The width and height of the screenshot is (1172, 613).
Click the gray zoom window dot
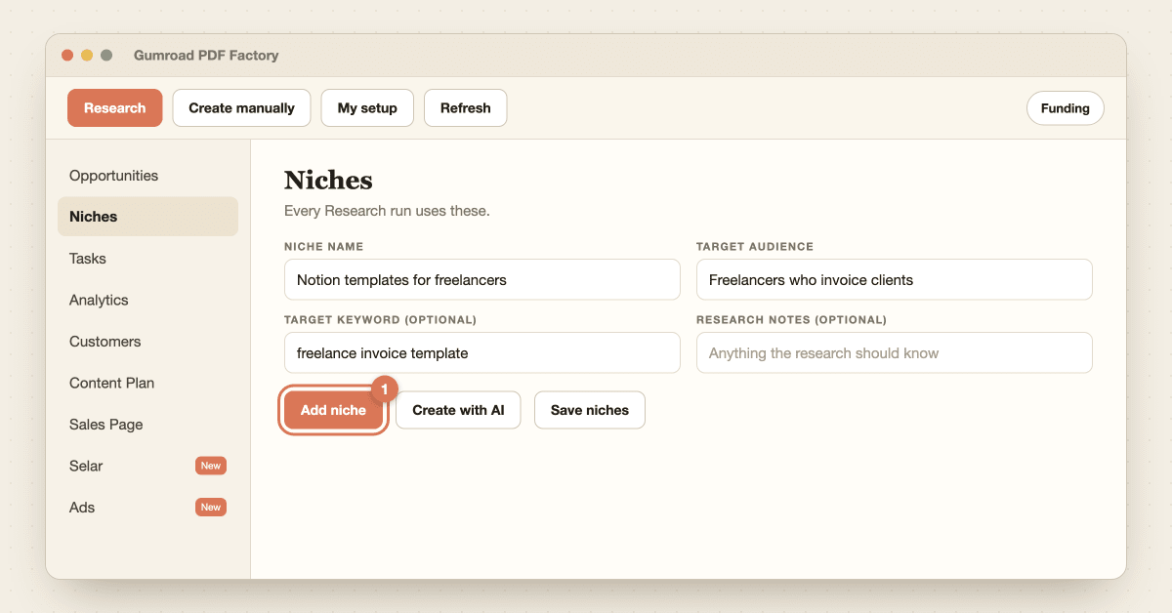(x=106, y=56)
